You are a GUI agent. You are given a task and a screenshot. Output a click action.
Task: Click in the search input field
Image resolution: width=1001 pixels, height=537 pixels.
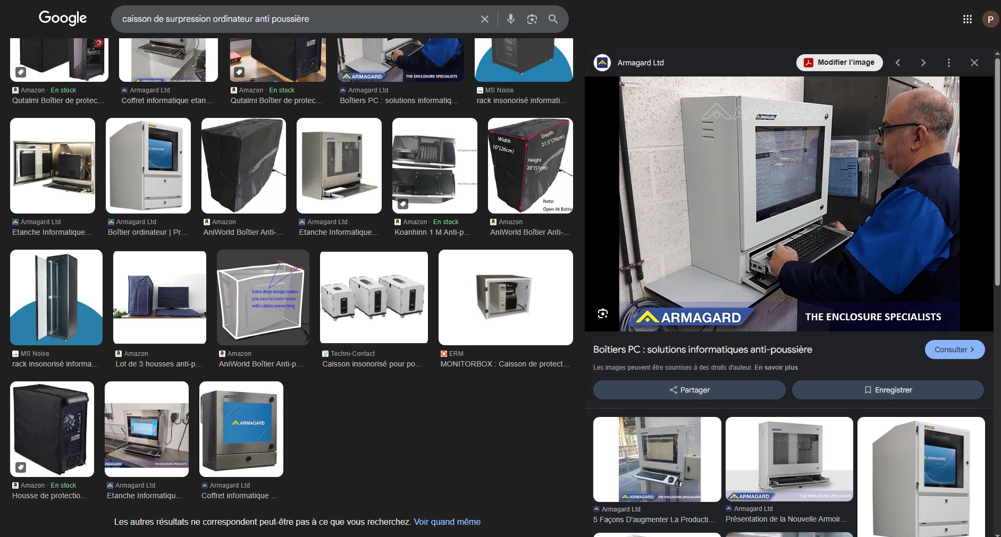292,19
